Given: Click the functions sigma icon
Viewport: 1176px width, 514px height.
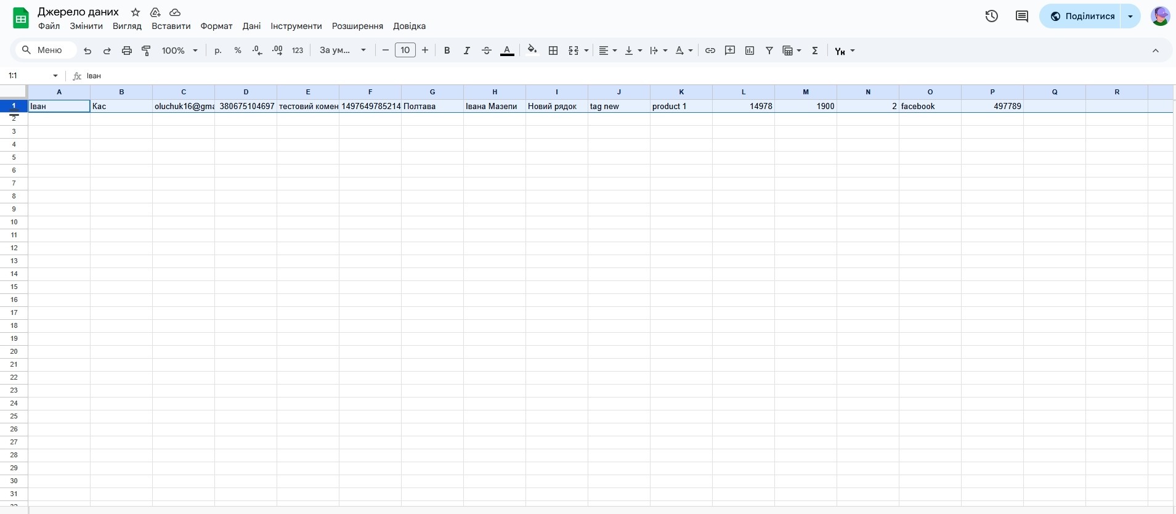Looking at the screenshot, I should [815, 51].
